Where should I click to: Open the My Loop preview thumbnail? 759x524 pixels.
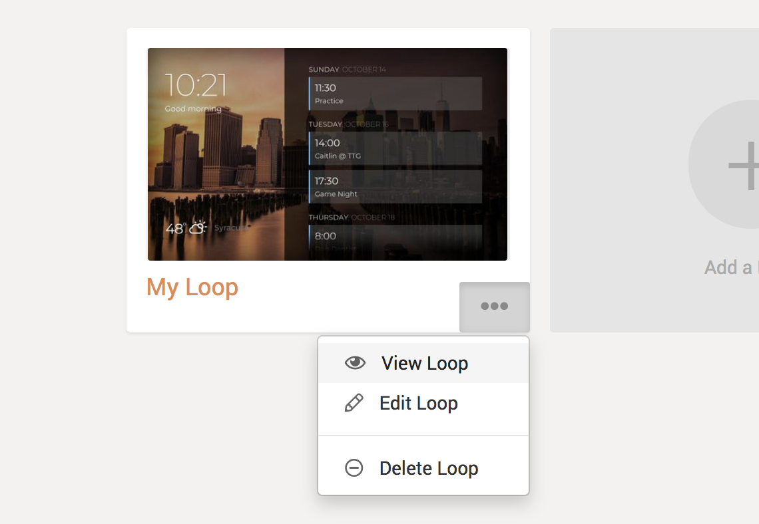click(x=327, y=153)
